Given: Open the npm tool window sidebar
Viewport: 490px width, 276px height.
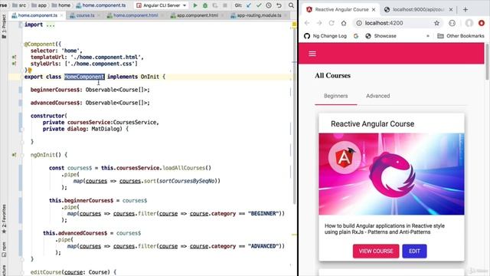Looking at the screenshot, I should pyautogui.click(x=4, y=249).
